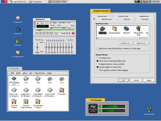Go to previous track in BeAmp
This screenshot has height=121, width=161.
(37, 33)
